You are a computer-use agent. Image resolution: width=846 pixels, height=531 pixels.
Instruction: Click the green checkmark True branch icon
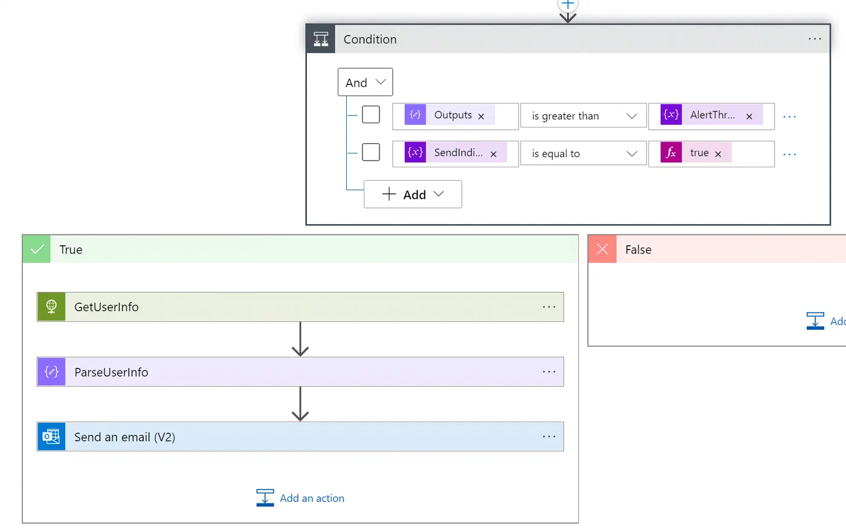click(37, 249)
